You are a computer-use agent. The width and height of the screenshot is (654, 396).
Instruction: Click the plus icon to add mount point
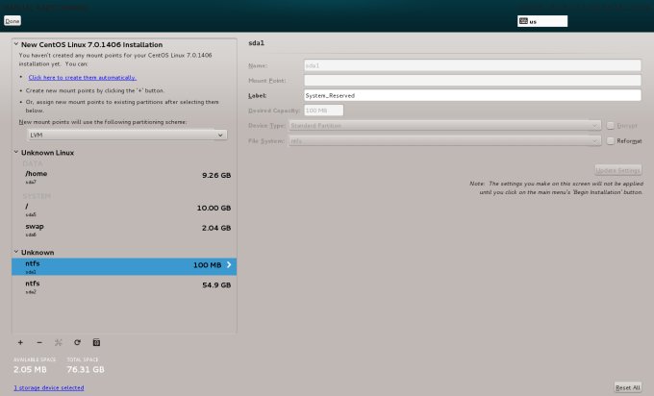click(20, 342)
